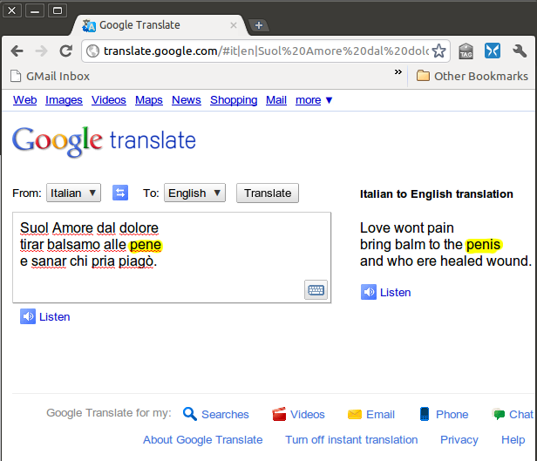Screen dimensions: 537x461
Task: Click the red clapperboard icon beside Videos
Action: [279, 414]
